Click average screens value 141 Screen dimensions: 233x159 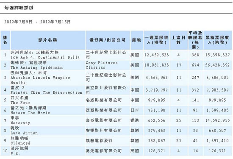tap(195, 100)
